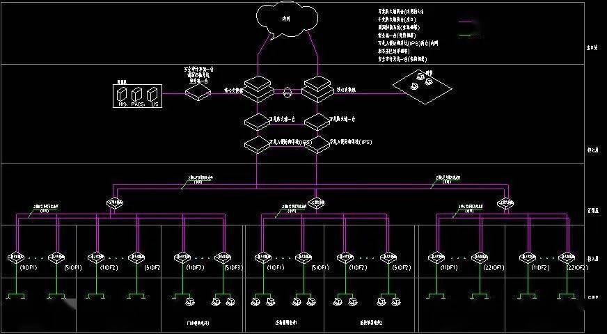
Task: Click the "LIS" text label
Action: [x=154, y=104]
